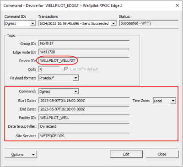Click the Edit button
This screenshot has height=167, width=183.
126,154
